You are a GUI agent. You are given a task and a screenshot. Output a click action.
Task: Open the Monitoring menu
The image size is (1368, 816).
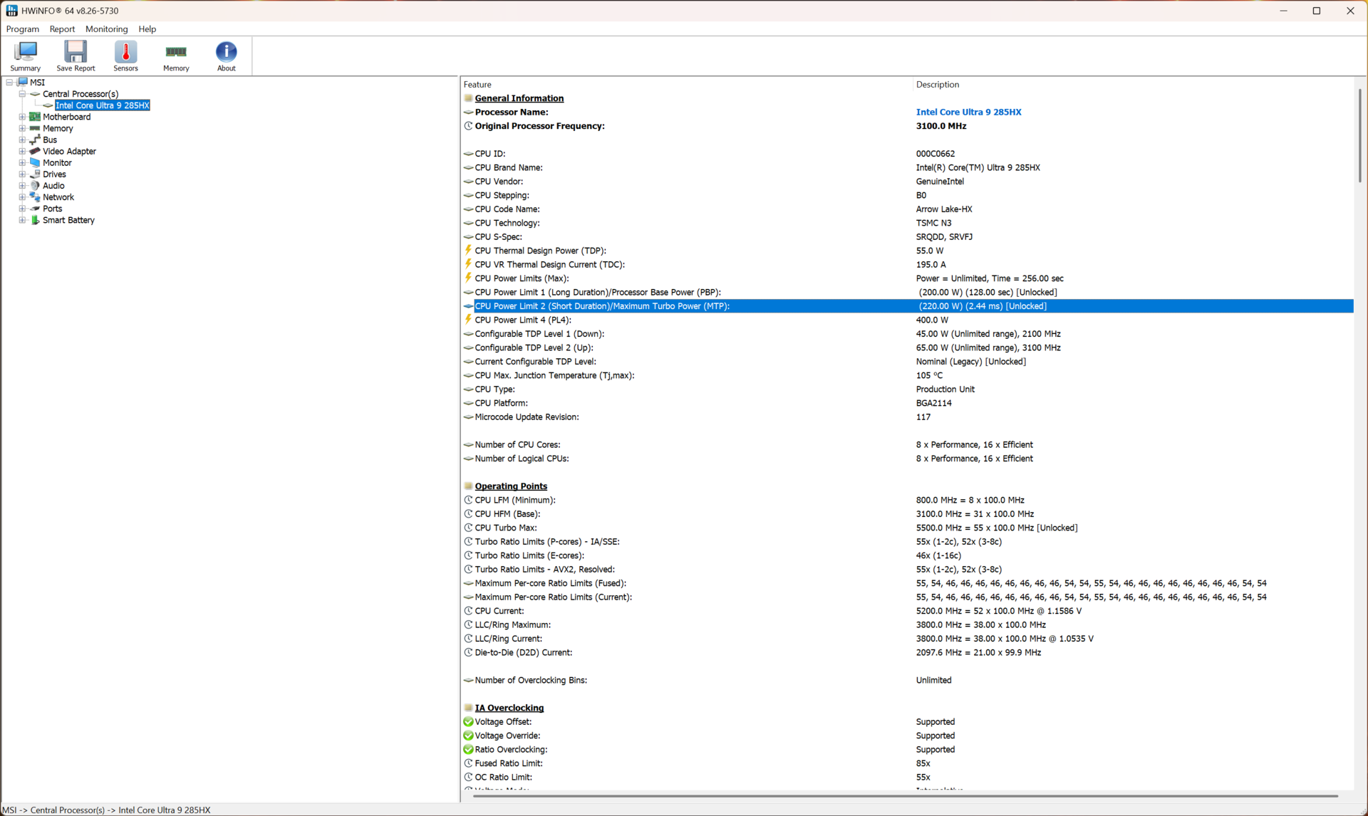106,29
